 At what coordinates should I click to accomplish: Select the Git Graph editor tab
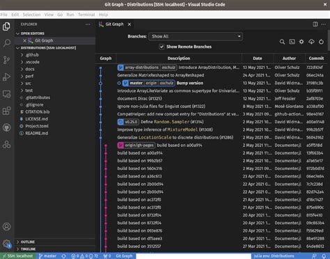pos(115,24)
